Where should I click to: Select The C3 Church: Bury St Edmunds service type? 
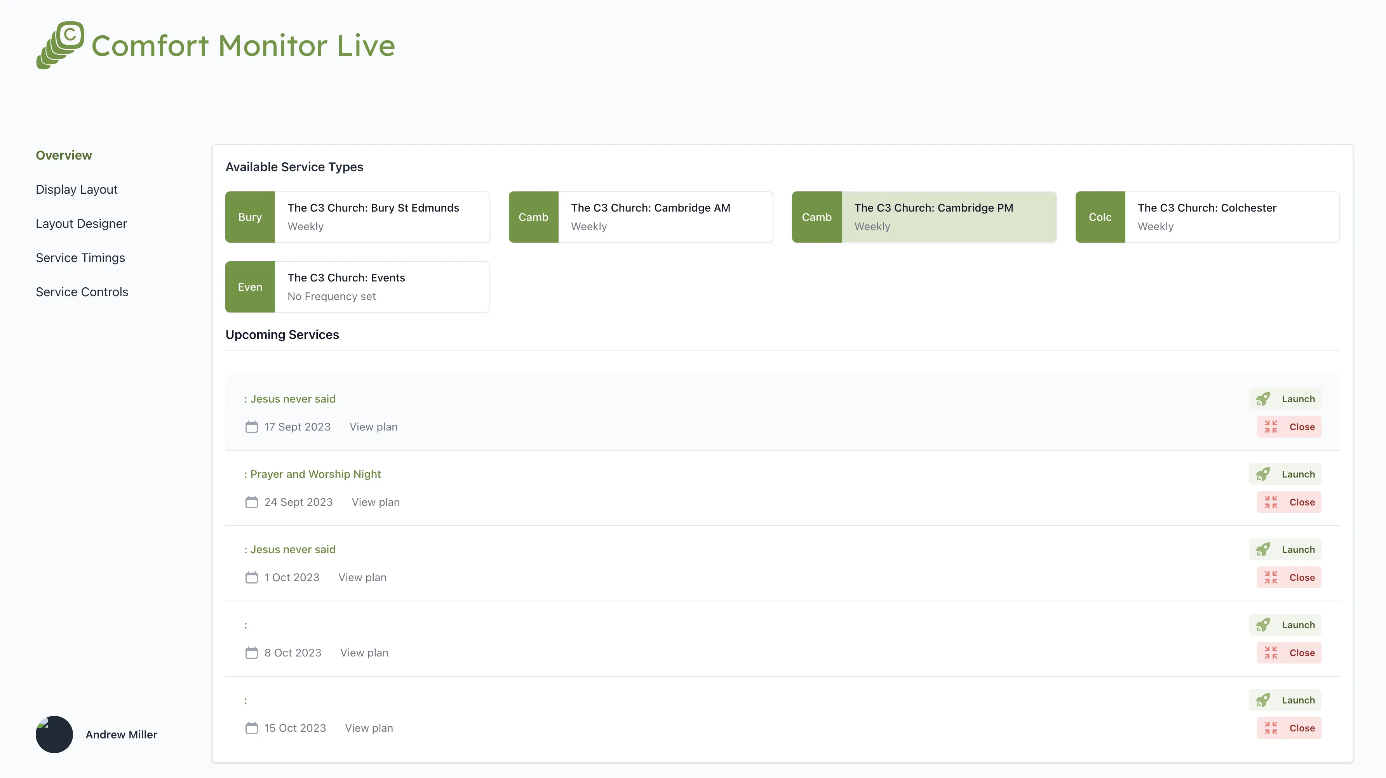(357, 217)
